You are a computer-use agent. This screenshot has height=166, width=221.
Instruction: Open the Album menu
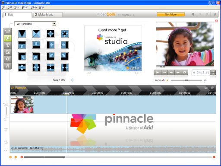[x=25, y=7]
